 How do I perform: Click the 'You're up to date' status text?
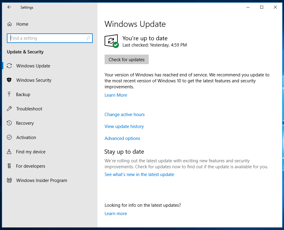(x=145, y=38)
